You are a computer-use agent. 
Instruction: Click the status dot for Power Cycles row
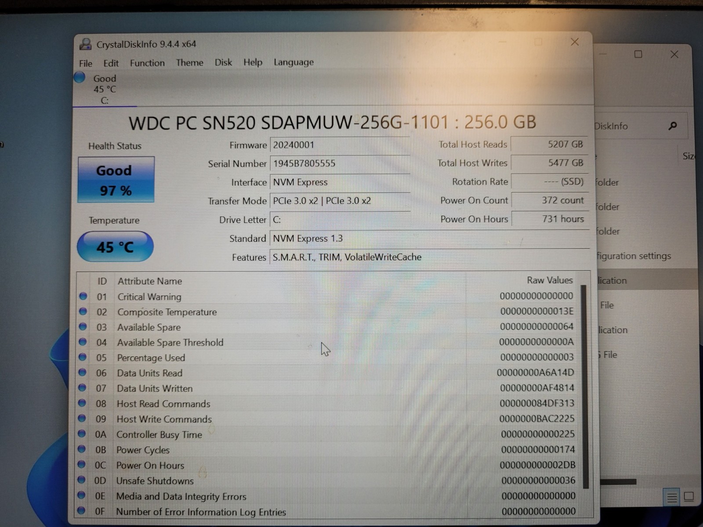(x=81, y=449)
